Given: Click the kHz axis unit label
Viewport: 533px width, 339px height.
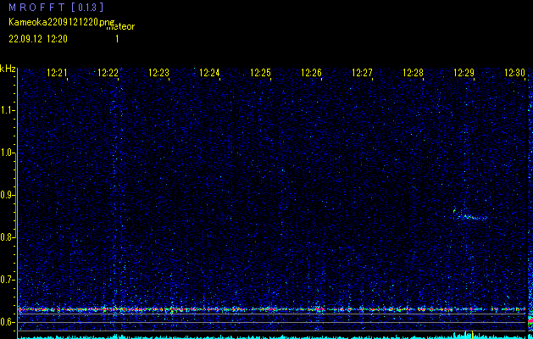Looking at the screenshot, I should pos(8,69).
